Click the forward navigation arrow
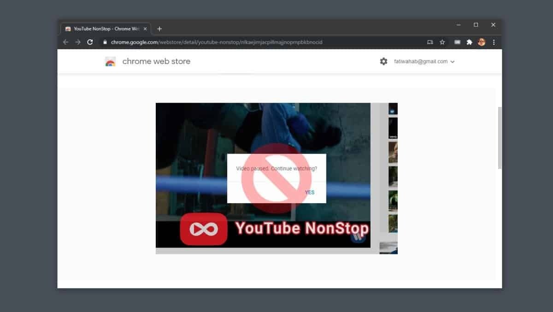The height and width of the screenshot is (312, 553). [x=77, y=42]
